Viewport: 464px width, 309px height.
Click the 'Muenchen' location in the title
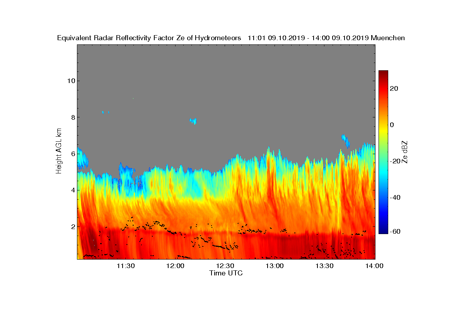click(388, 38)
